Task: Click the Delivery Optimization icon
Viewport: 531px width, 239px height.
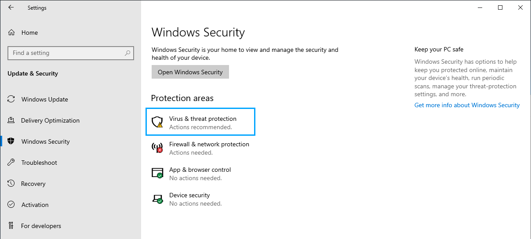Action: click(x=11, y=120)
